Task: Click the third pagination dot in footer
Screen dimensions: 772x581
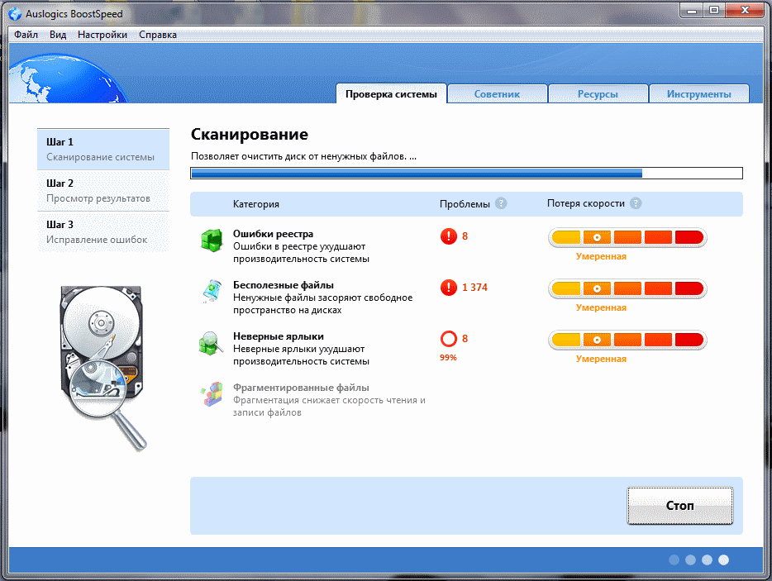Action: point(707,560)
